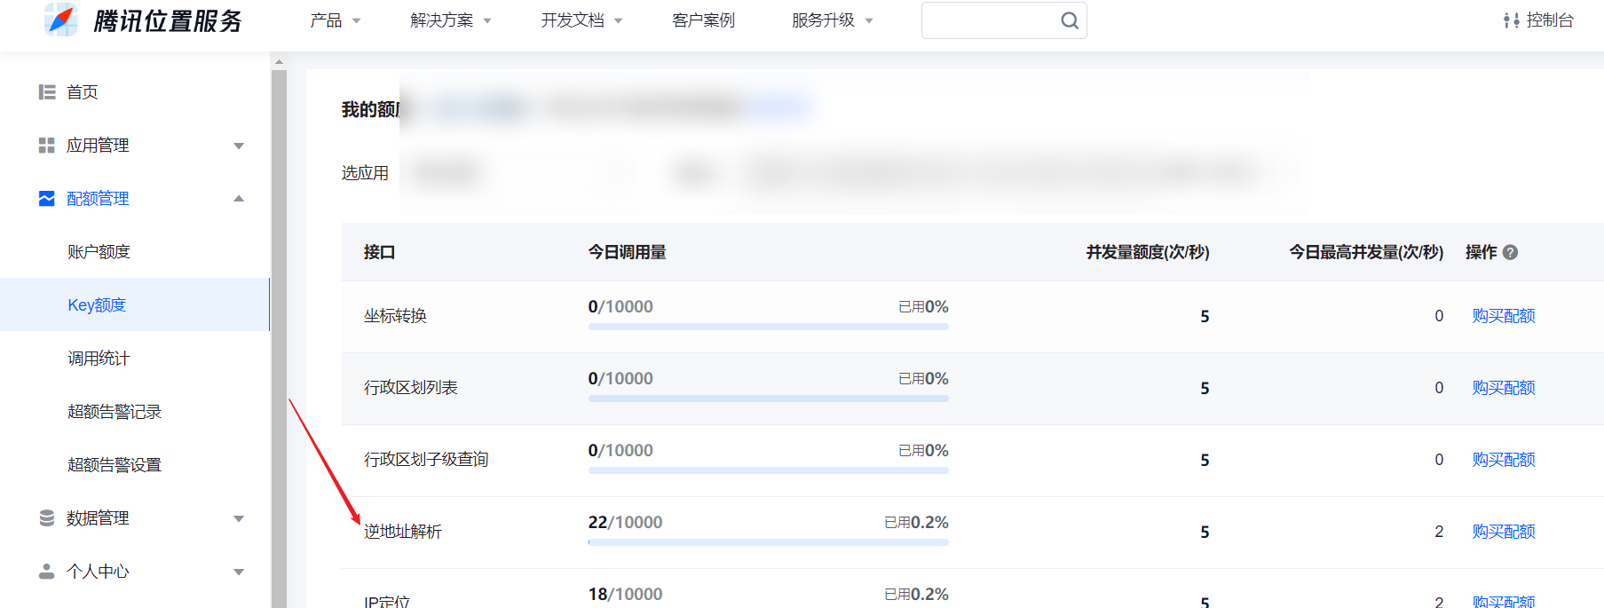1604x608 pixels.
Task: Click the search magnifier icon
Action: point(1070,20)
